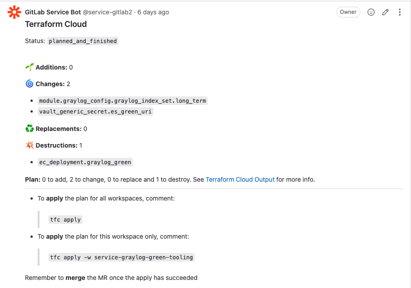
Task: Click the GitLab Service Bot avatar icon
Action: click(x=14, y=12)
